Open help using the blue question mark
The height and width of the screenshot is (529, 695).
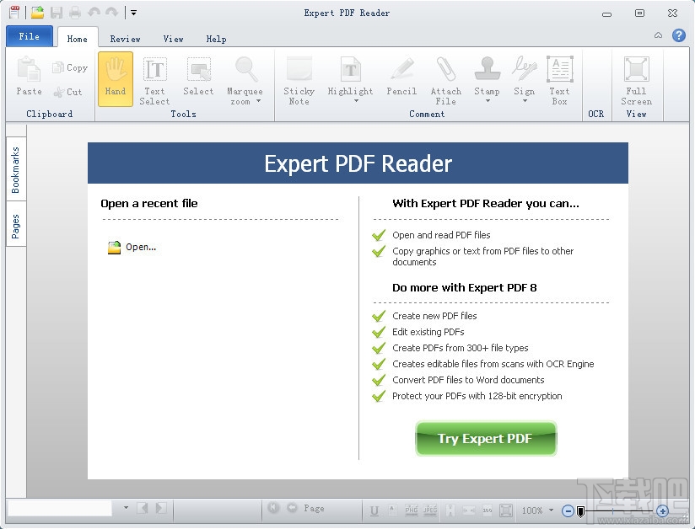tap(679, 35)
